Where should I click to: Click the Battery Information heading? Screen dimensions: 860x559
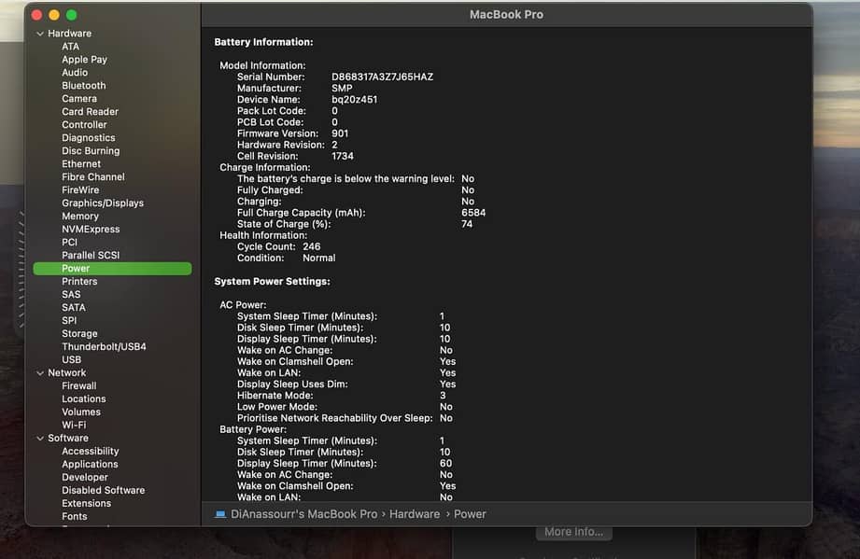(x=264, y=42)
